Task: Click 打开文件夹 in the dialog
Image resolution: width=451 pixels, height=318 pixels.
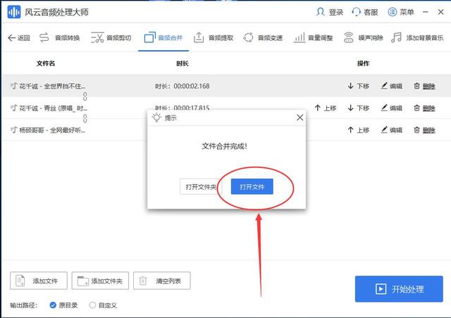Action: (201, 187)
